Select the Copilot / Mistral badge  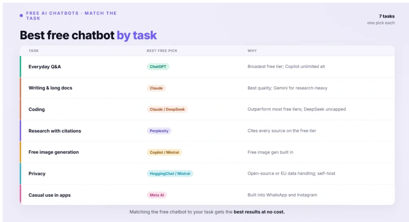click(164, 152)
